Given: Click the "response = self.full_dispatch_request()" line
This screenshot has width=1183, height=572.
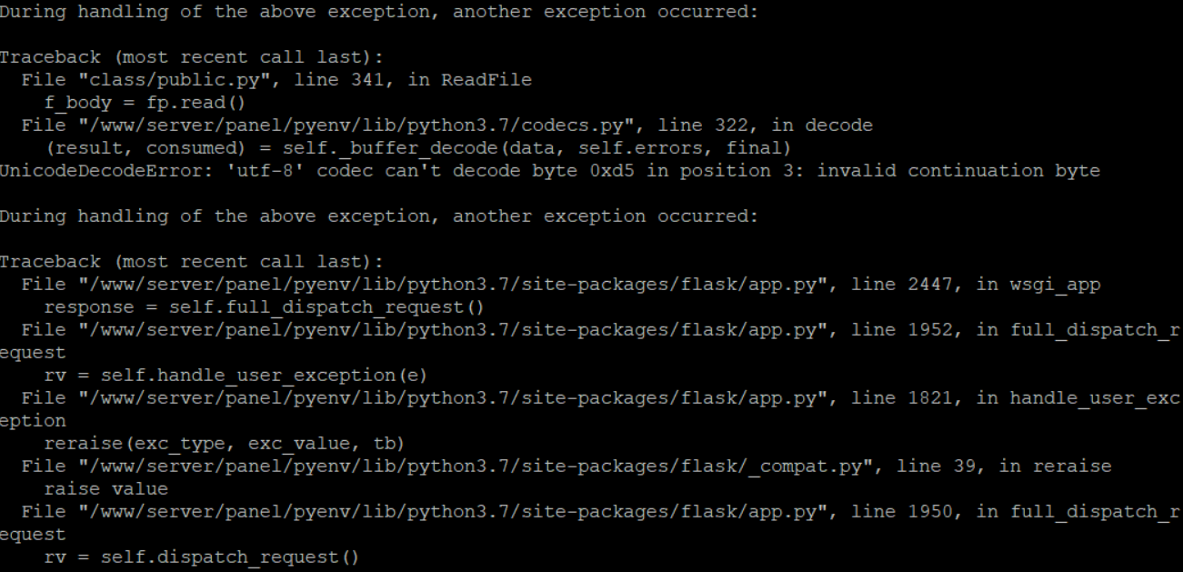Looking at the screenshot, I should point(265,307).
